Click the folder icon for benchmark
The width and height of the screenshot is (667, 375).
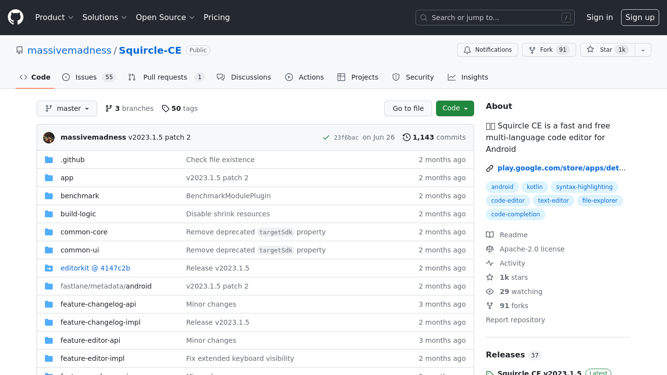click(49, 196)
